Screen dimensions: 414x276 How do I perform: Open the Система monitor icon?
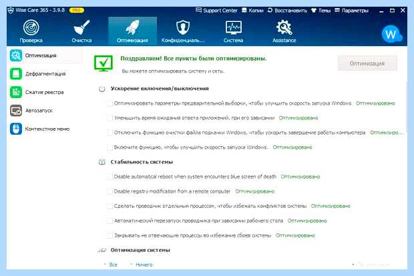point(234,27)
